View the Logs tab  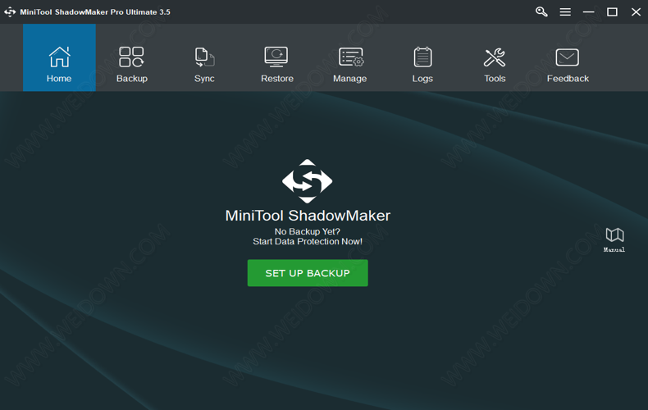coord(422,57)
